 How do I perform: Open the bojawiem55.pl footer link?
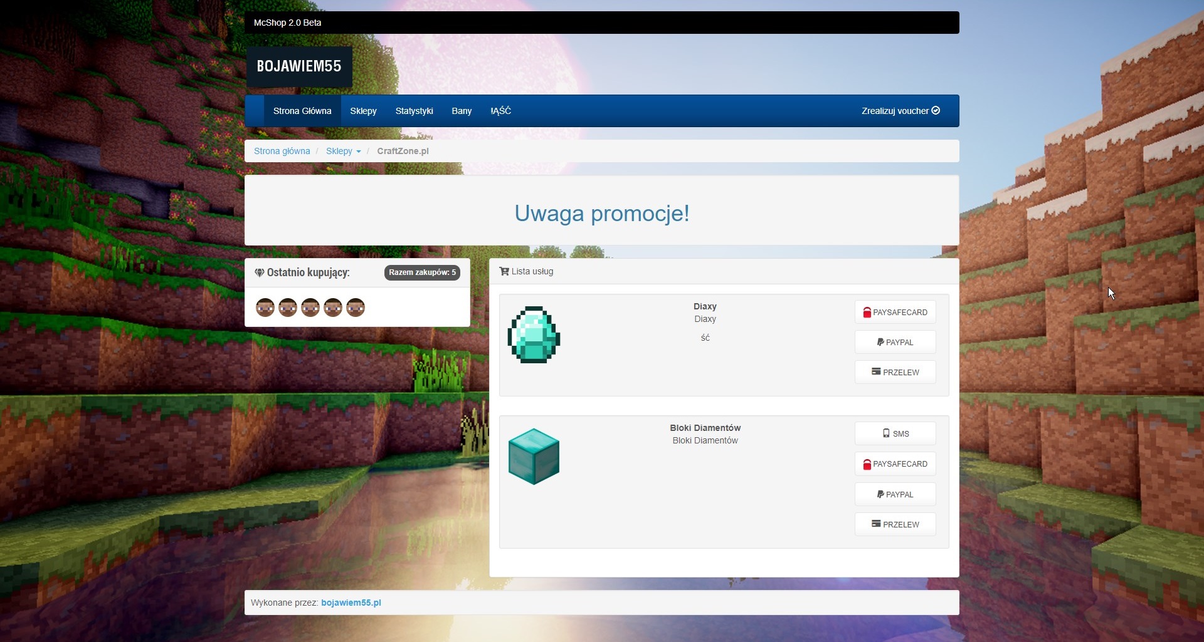(351, 603)
